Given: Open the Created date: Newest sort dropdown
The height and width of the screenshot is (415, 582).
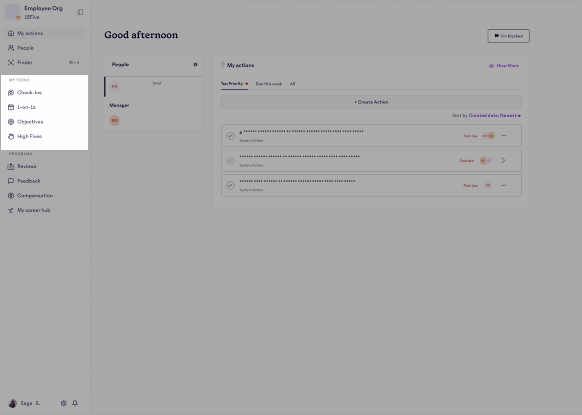Looking at the screenshot, I should [494, 115].
